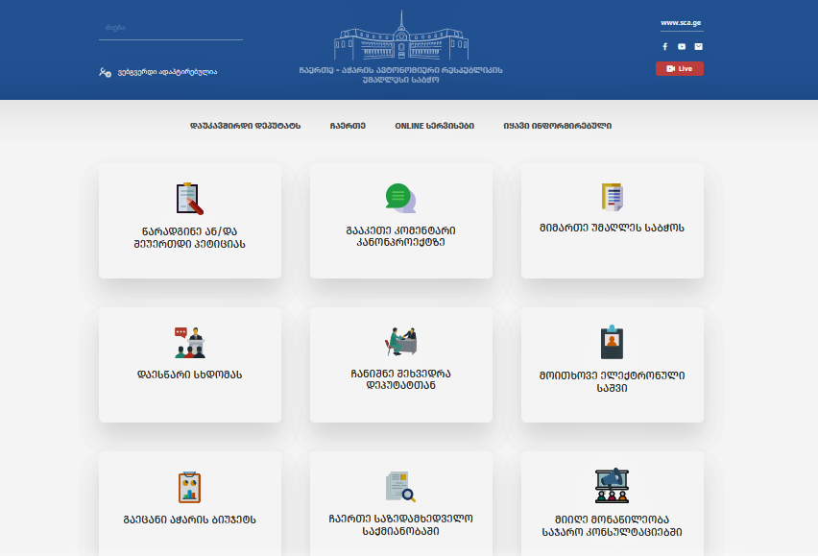
Task: Click the electronic pass ID badge icon
Action: pyautogui.click(x=612, y=342)
